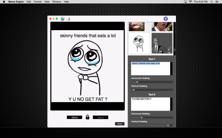Viewport: 222px width, 138px height.
Task: Adjust Text 1 Horizontal Padding slider
Action: [152, 82]
